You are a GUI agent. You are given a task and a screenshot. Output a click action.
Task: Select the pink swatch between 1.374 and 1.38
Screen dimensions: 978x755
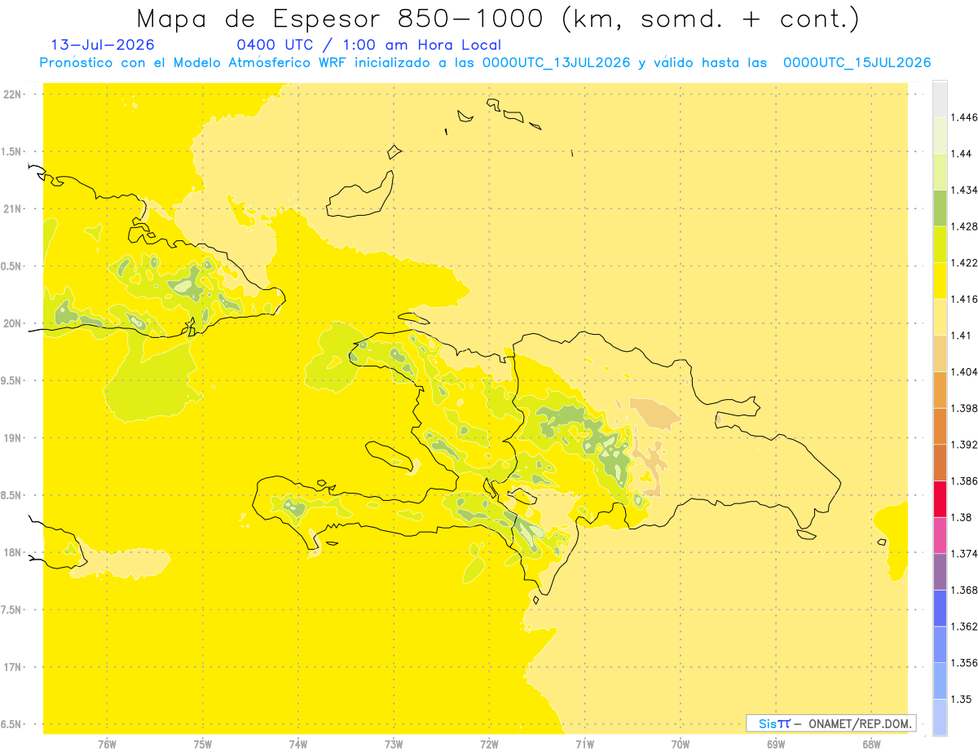point(940,535)
